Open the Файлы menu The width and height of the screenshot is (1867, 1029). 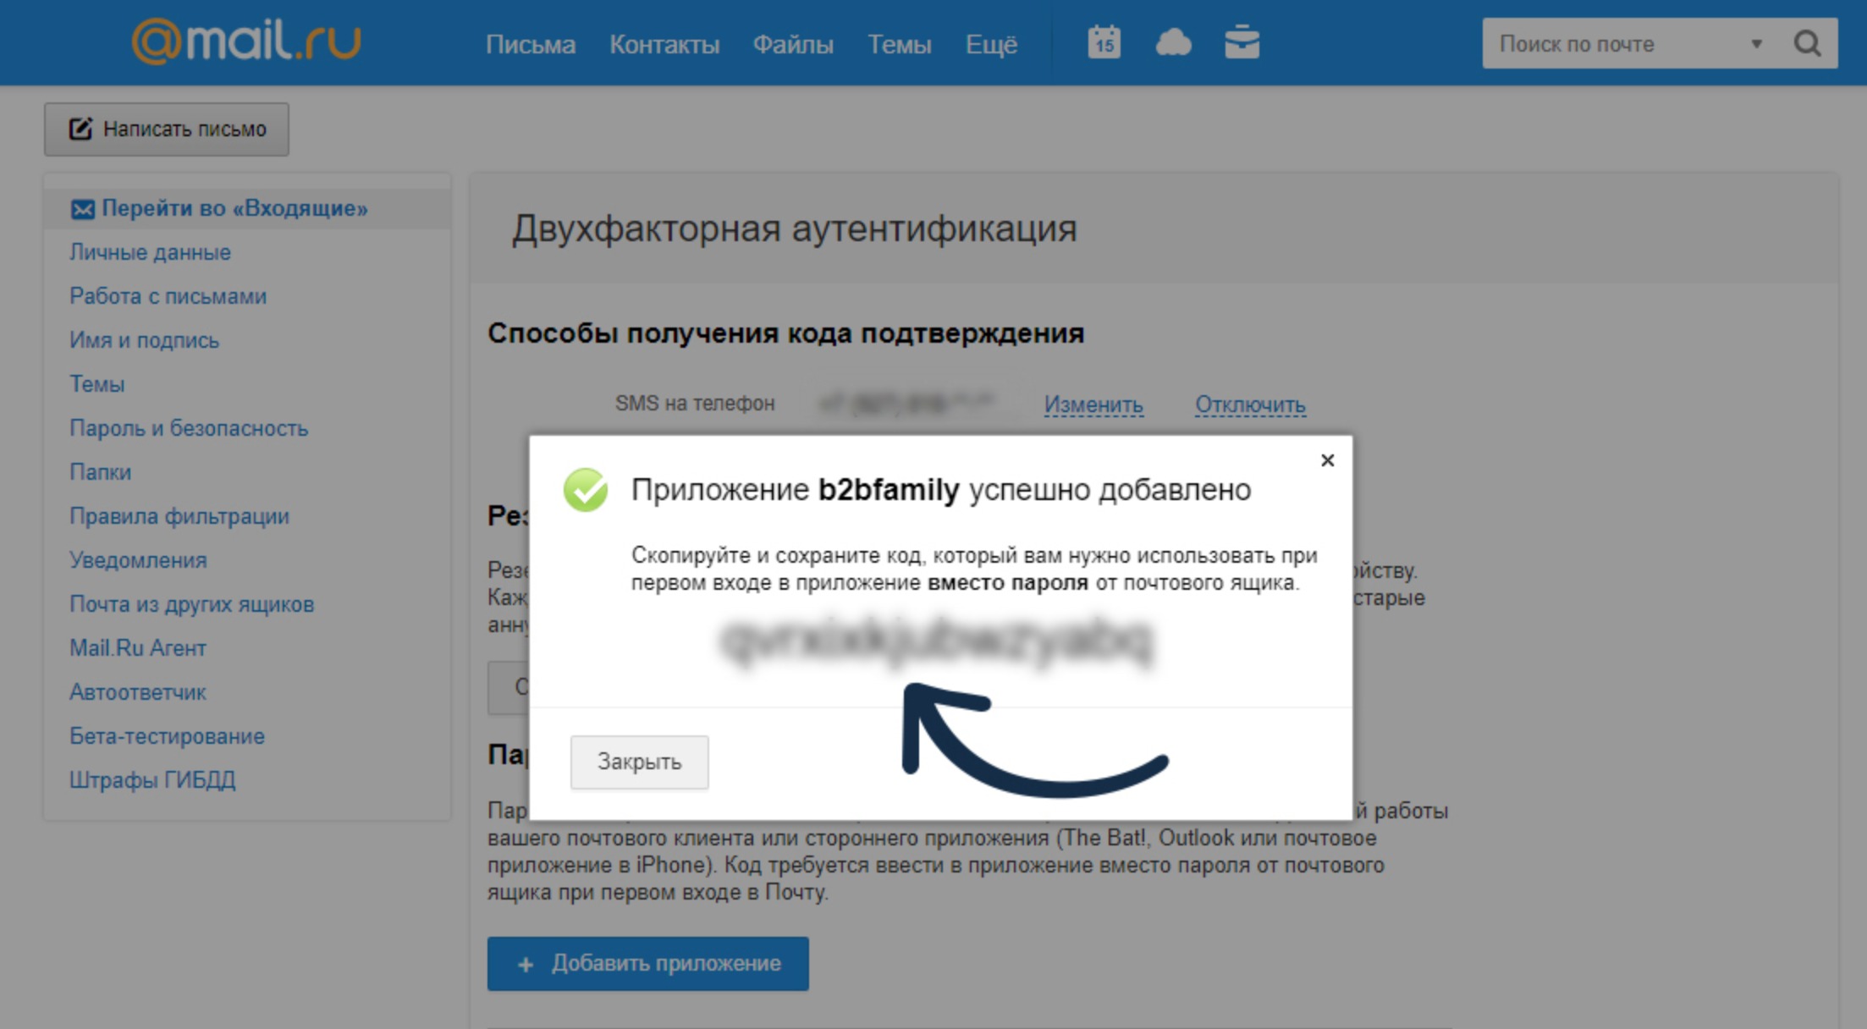793,44
